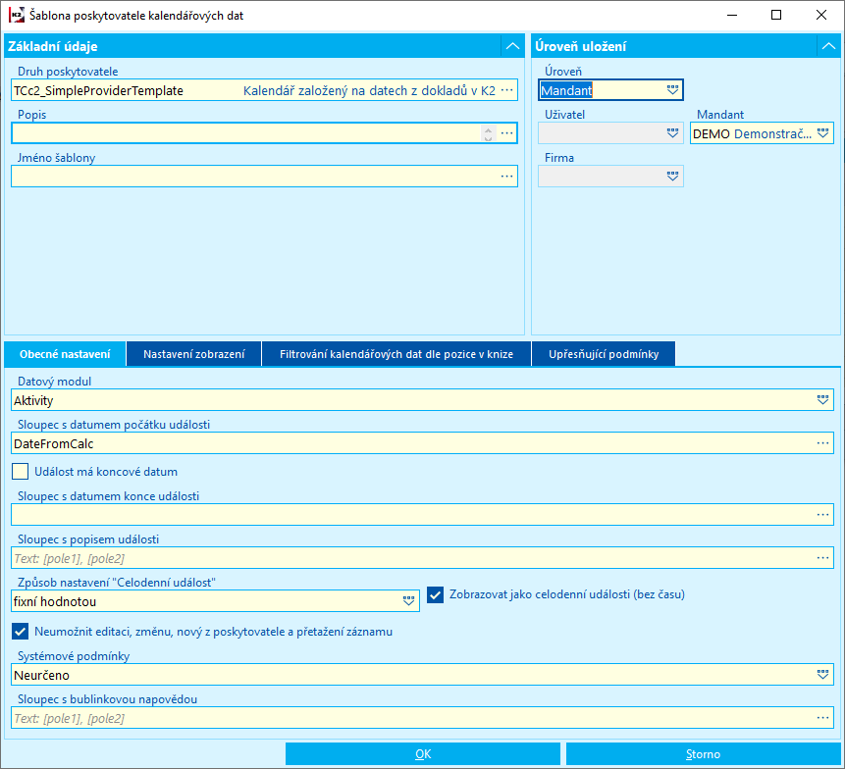The height and width of the screenshot is (769, 845).
Task: Open the Popis field ellipsis button
Action: 506,133
